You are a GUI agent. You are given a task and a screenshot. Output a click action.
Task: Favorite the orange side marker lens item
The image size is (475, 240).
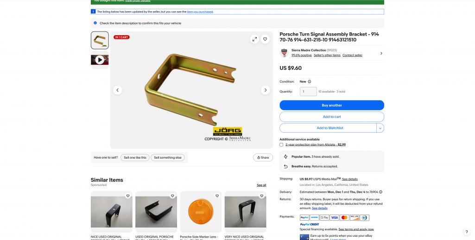pos(217,196)
